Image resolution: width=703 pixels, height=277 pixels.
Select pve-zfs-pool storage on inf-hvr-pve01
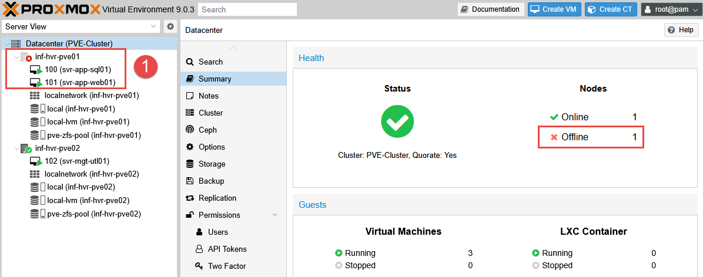pyautogui.click(x=93, y=135)
